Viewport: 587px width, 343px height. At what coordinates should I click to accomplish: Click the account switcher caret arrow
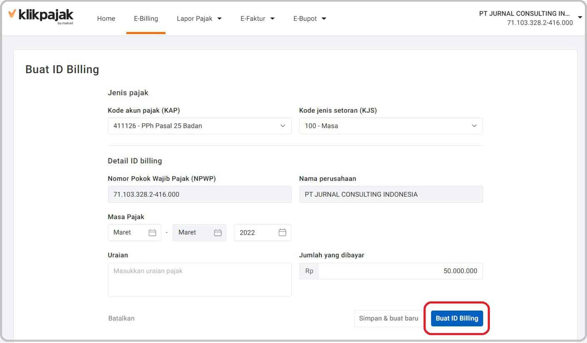click(x=580, y=17)
